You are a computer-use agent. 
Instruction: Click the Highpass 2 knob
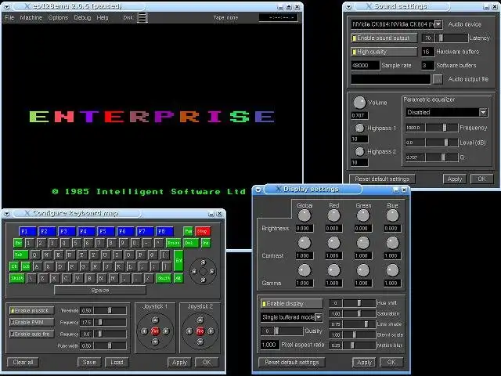tap(359, 151)
